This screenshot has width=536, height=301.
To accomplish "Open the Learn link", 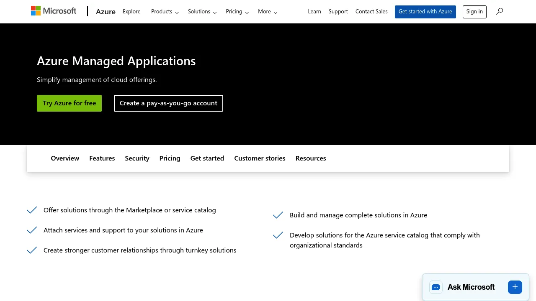I will 314,12.
